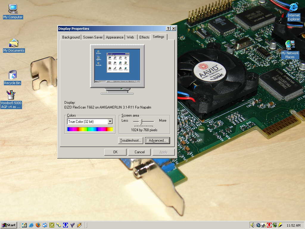
Task: Click the Display Properties help question button
Action: [168, 28]
